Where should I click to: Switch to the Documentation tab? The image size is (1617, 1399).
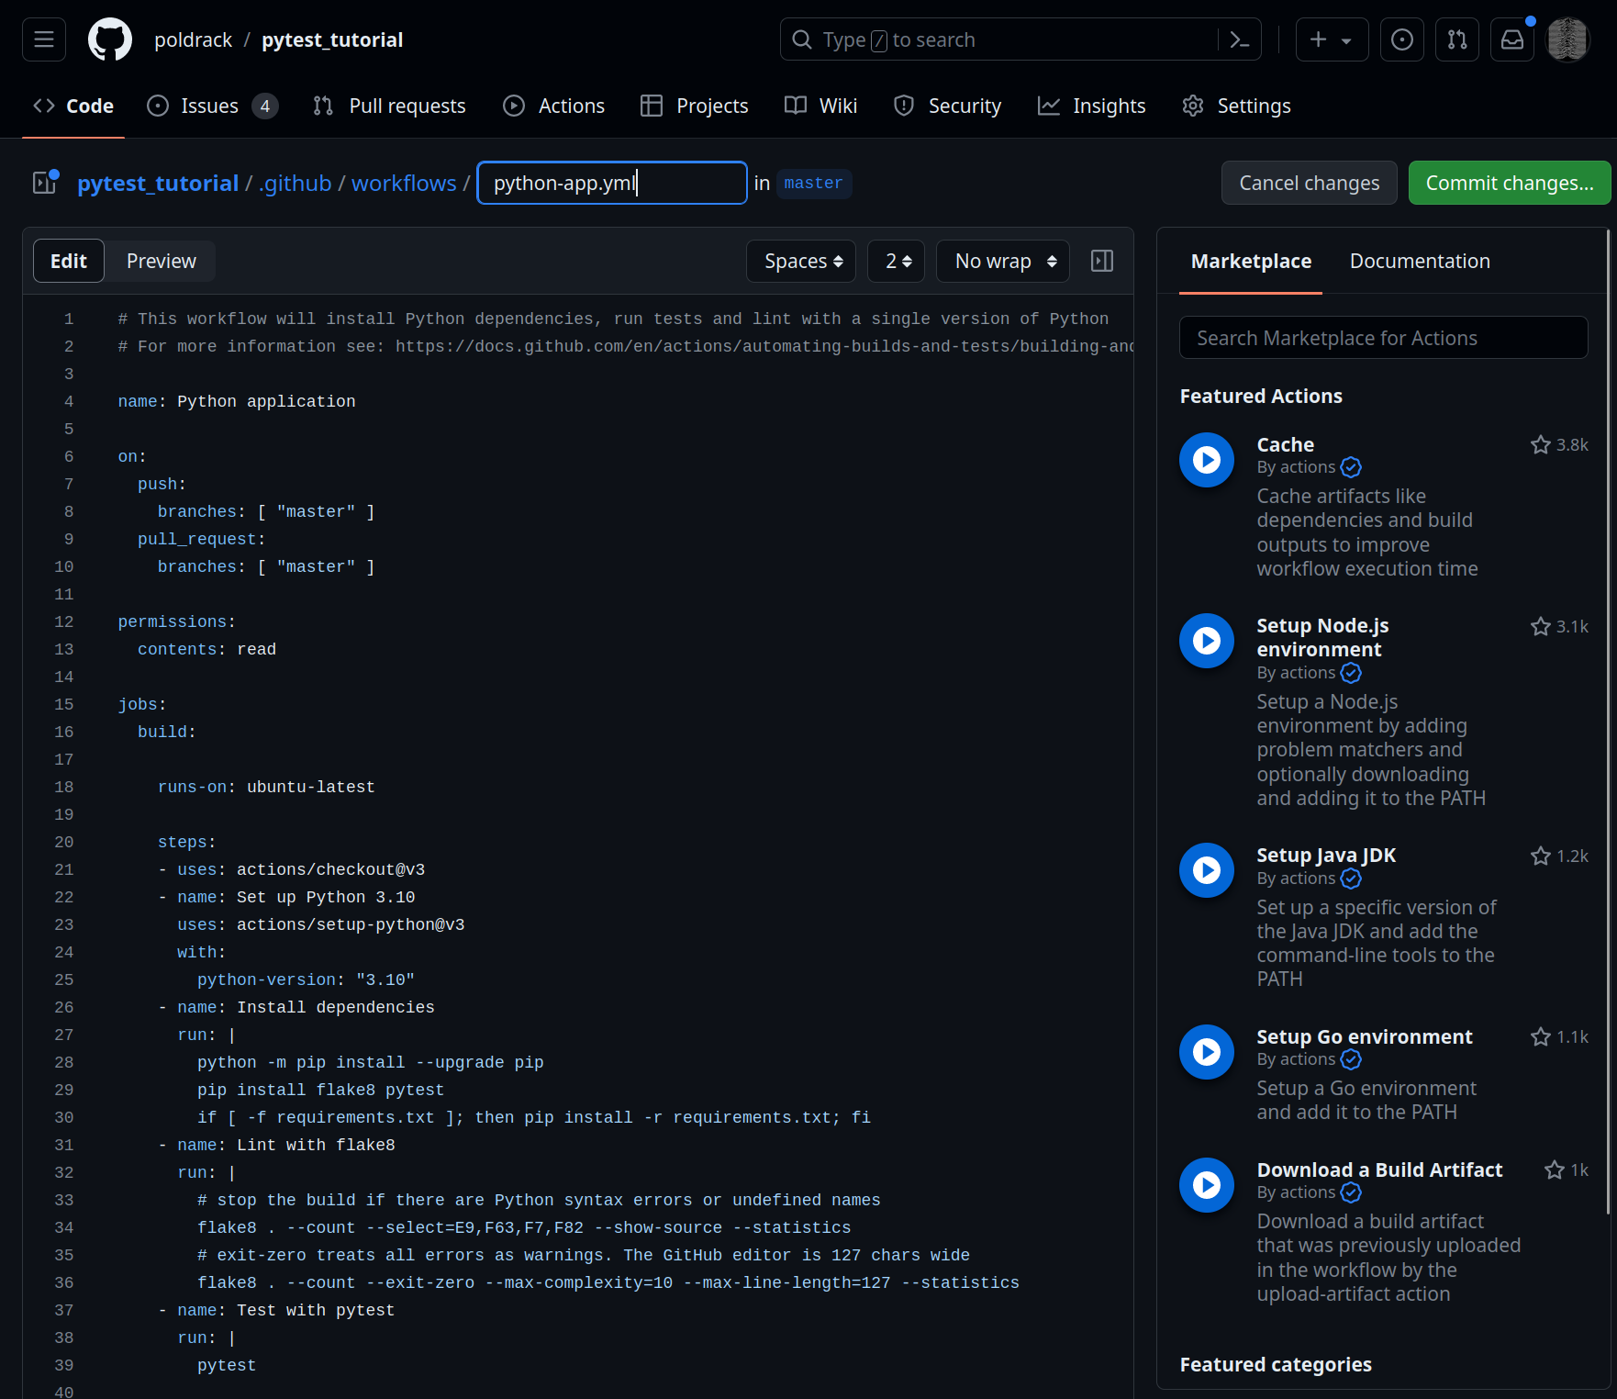pyautogui.click(x=1419, y=262)
